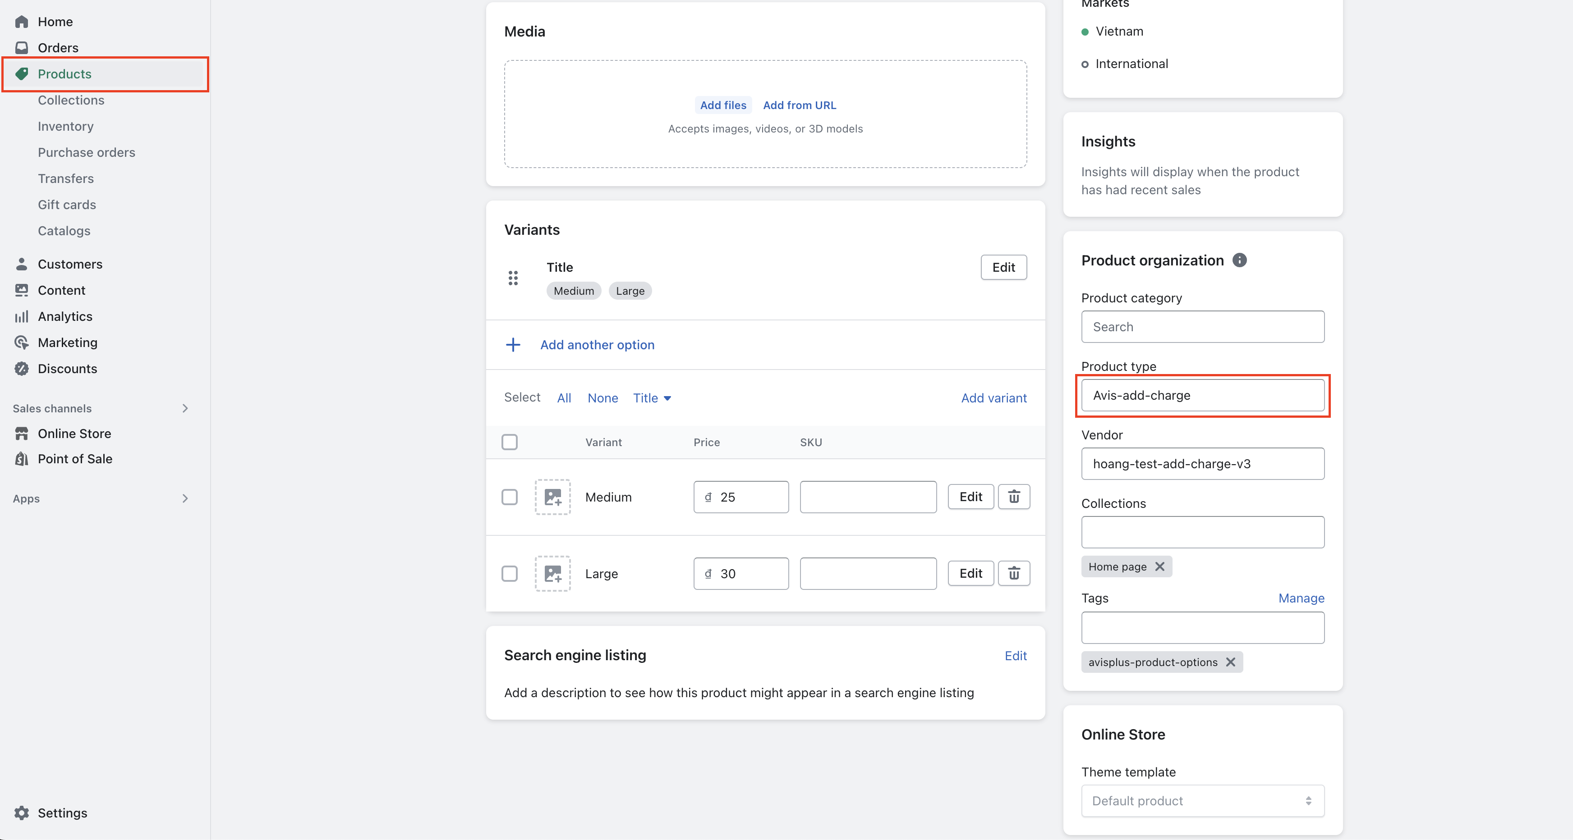Check the Large variant checkbox
The width and height of the screenshot is (1573, 840).
tap(509, 573)
